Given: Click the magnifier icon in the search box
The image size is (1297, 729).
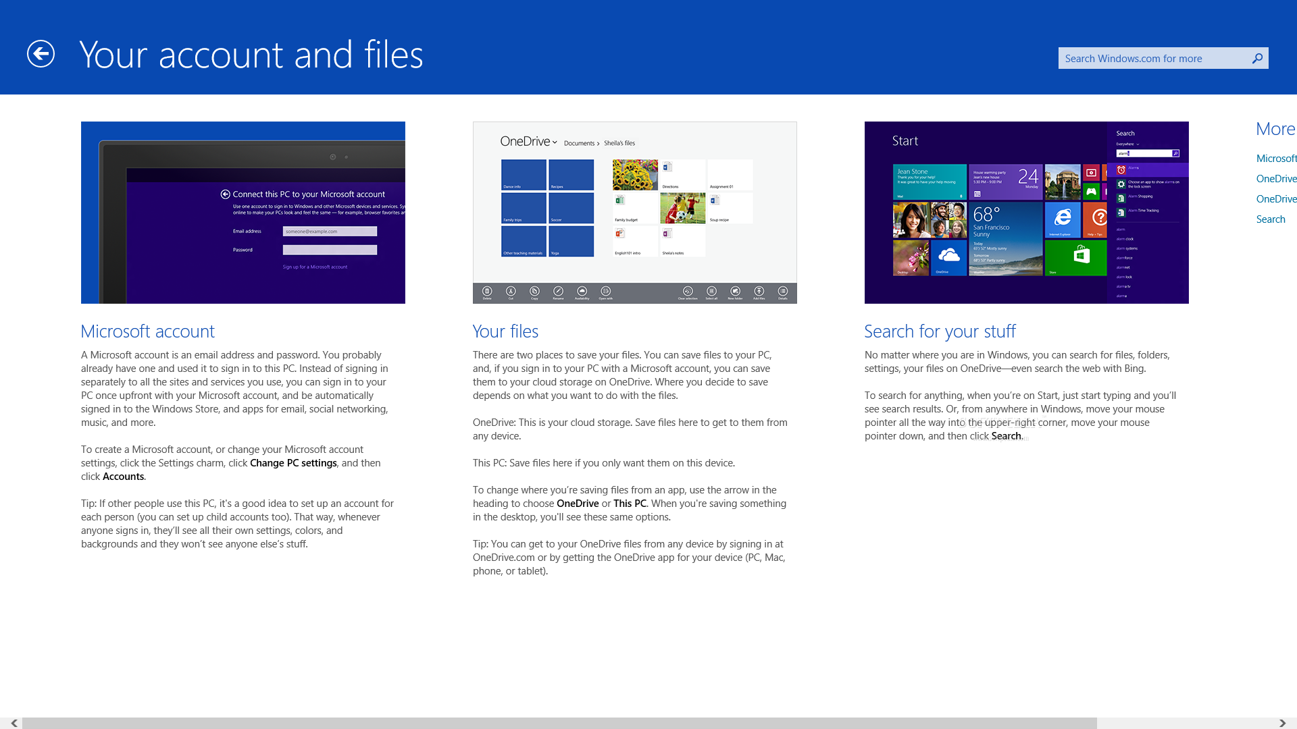Looking at the screenshot, I should pyautogui.click(x=1257, y=58).
